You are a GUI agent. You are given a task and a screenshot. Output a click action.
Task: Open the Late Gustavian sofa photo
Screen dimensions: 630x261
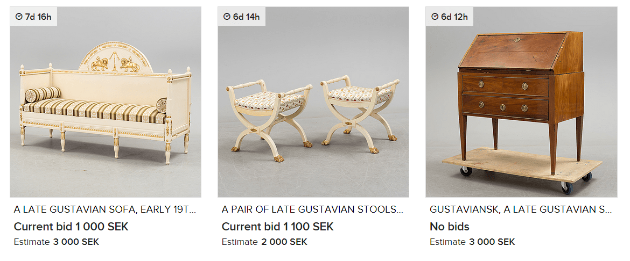[106, 102]
